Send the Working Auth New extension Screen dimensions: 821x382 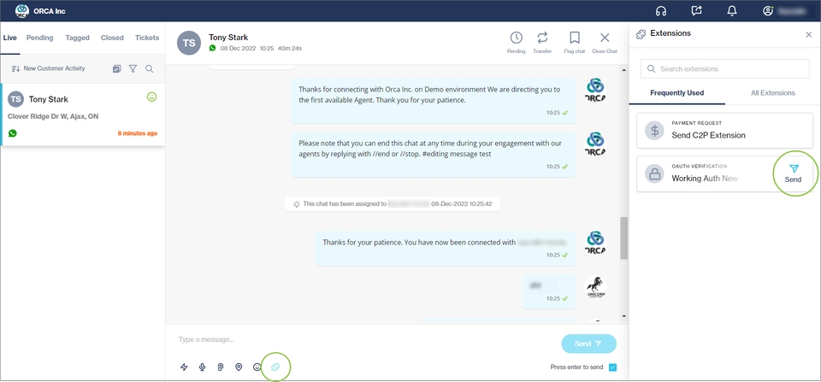coord(793,173)
